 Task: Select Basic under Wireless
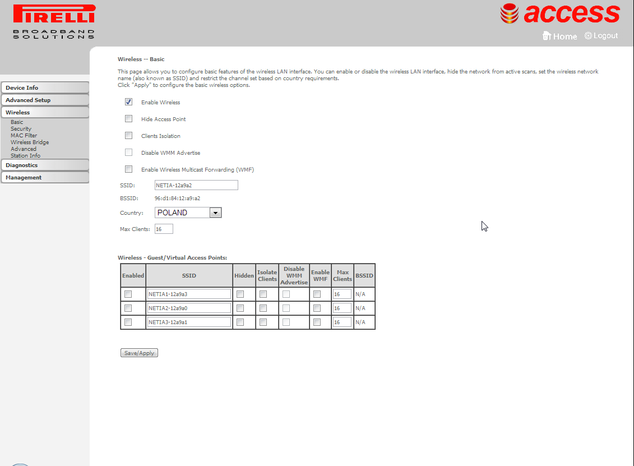click(17, 122)
